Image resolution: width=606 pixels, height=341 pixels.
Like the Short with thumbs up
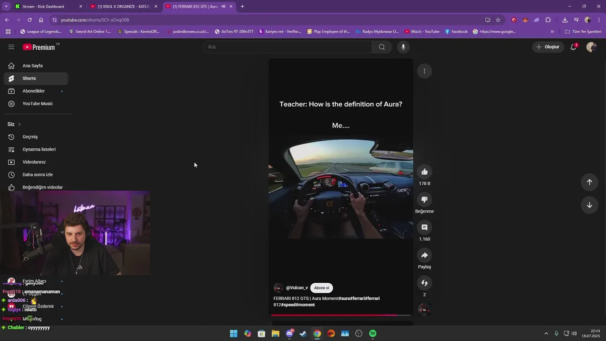pyautogui.click(x=424, y=172)
